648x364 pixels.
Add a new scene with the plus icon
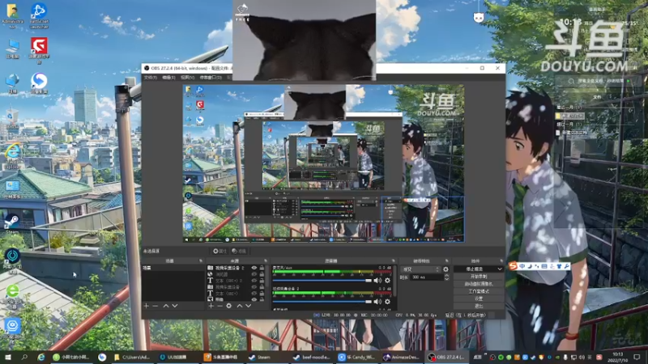pos(146,306)
